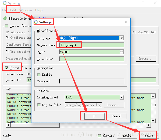Toggle the Client checkbox

click(x=6, y=68)
